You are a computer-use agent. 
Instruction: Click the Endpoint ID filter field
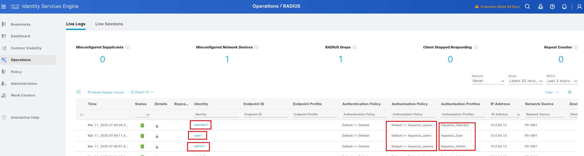tap(266, 114)
